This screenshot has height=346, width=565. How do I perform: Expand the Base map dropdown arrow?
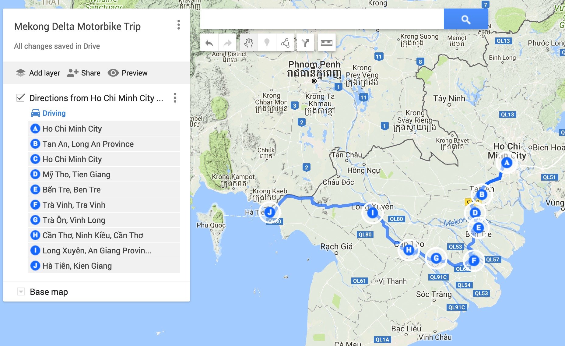pos(21,291)
